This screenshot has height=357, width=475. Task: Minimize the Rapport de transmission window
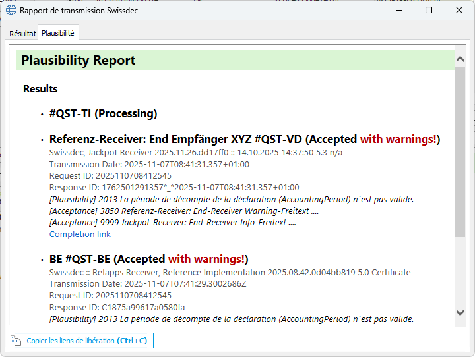(398, 11)
